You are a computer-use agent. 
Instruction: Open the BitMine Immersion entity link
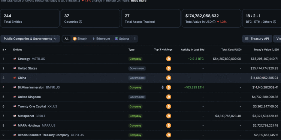tap(31, 87)
